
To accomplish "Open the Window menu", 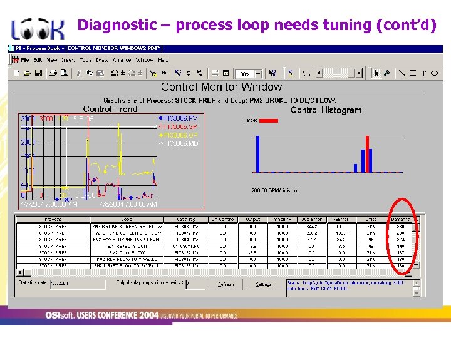I will pyautogui.click(x=145, y=60).
